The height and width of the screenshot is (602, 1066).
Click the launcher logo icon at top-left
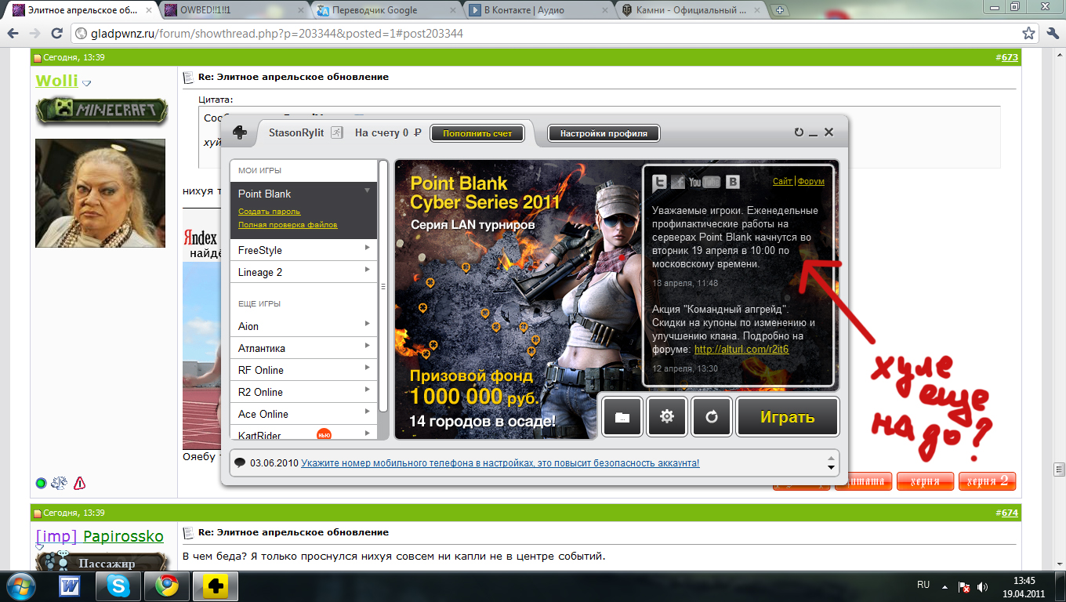[x=241, y=132]
